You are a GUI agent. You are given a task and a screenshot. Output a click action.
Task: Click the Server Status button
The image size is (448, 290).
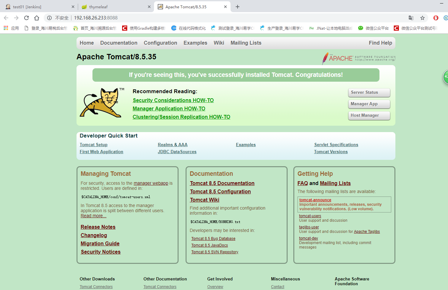point(369,93)
